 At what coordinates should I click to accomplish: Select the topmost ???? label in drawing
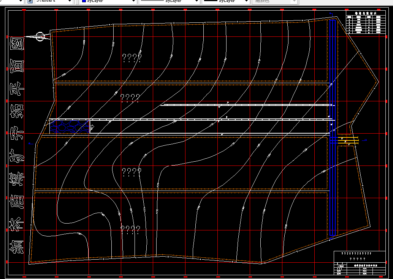coord(132,58)
